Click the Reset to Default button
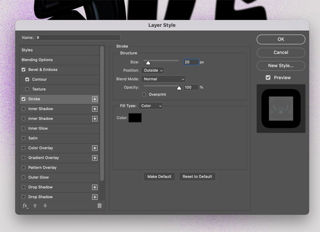This screenshot has width=320, height=232. pos(197,176)
